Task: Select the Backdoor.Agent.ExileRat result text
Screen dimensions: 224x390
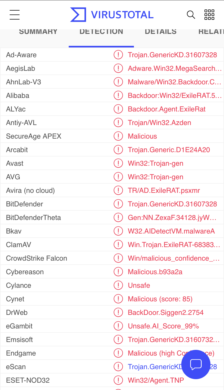Action: pos(167,109)
